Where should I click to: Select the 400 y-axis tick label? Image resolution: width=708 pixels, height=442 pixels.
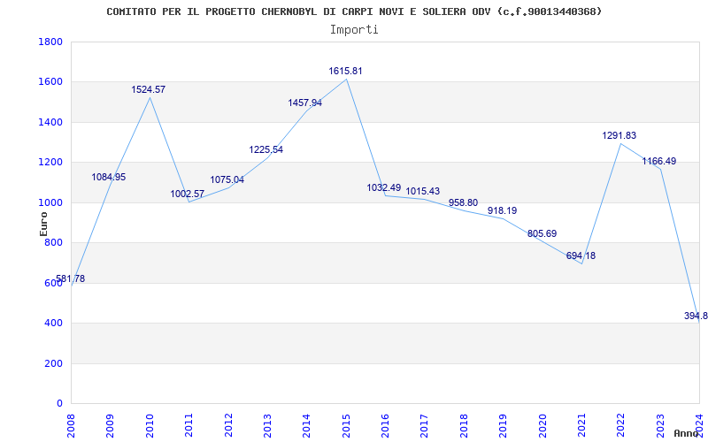(x=53, y=324)
